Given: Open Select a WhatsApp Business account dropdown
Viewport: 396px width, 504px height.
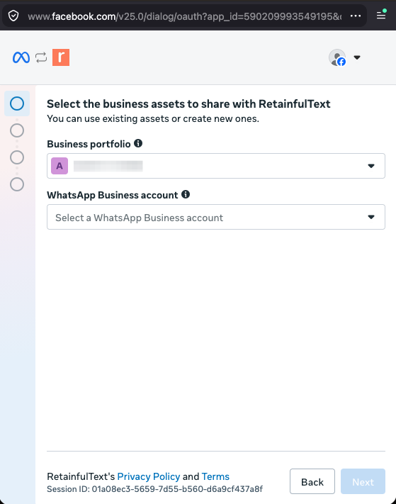Looking at the screenshot, I should coord(216,217).
